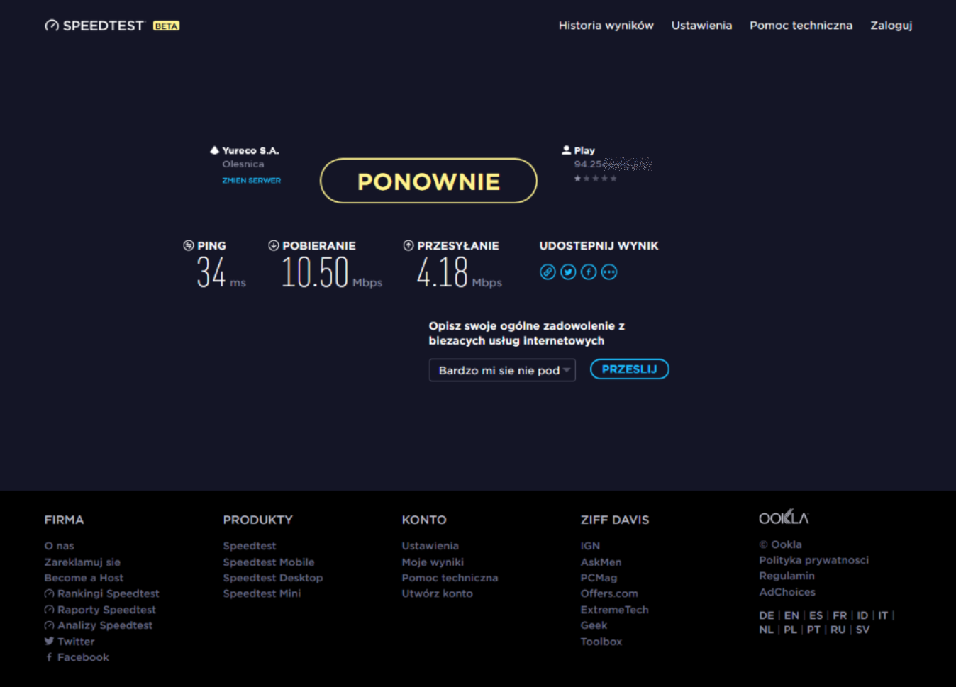Share the result via Facebook icon
The width and height of the screenshot is (956, 687).
pos(589,272)
